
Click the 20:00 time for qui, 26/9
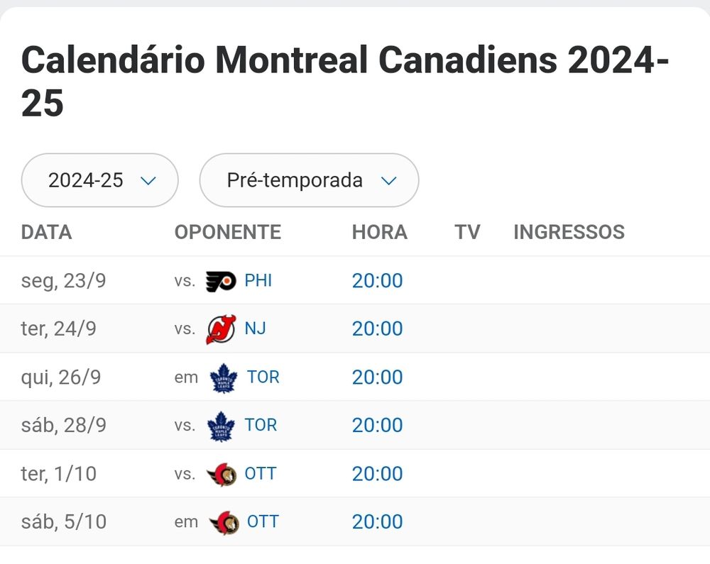tap(378, 377)
